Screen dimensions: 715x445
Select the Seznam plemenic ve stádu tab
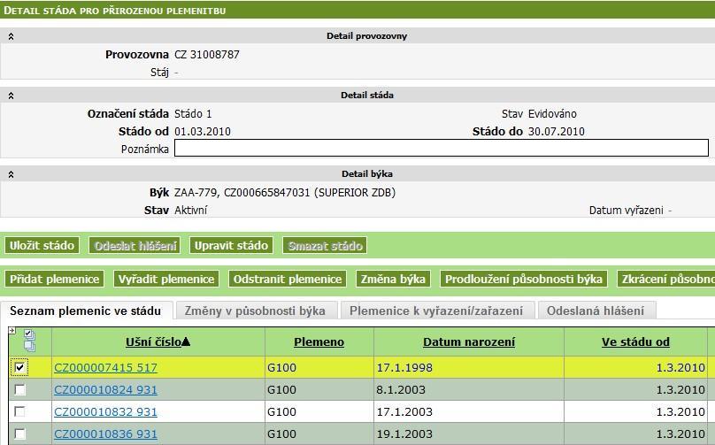(86, 311)
